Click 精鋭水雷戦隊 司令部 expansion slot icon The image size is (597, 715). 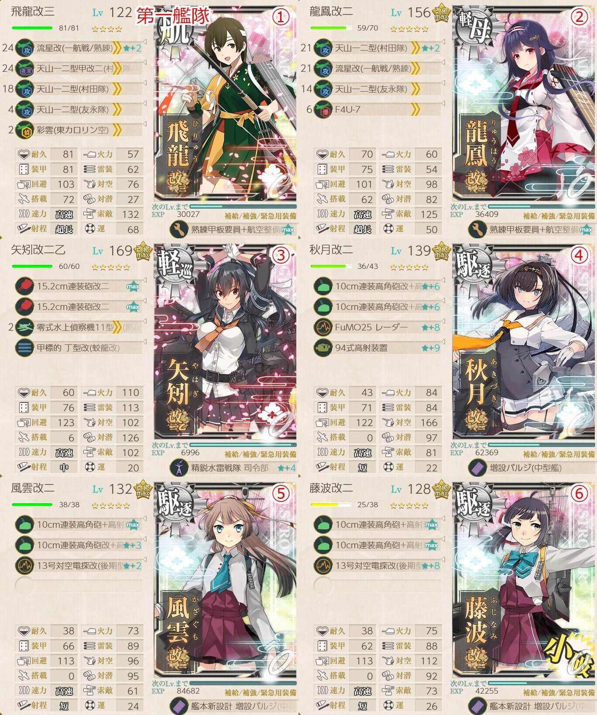pos(178,467)
